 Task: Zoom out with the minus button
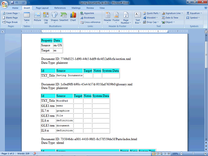tap(181, 154)
